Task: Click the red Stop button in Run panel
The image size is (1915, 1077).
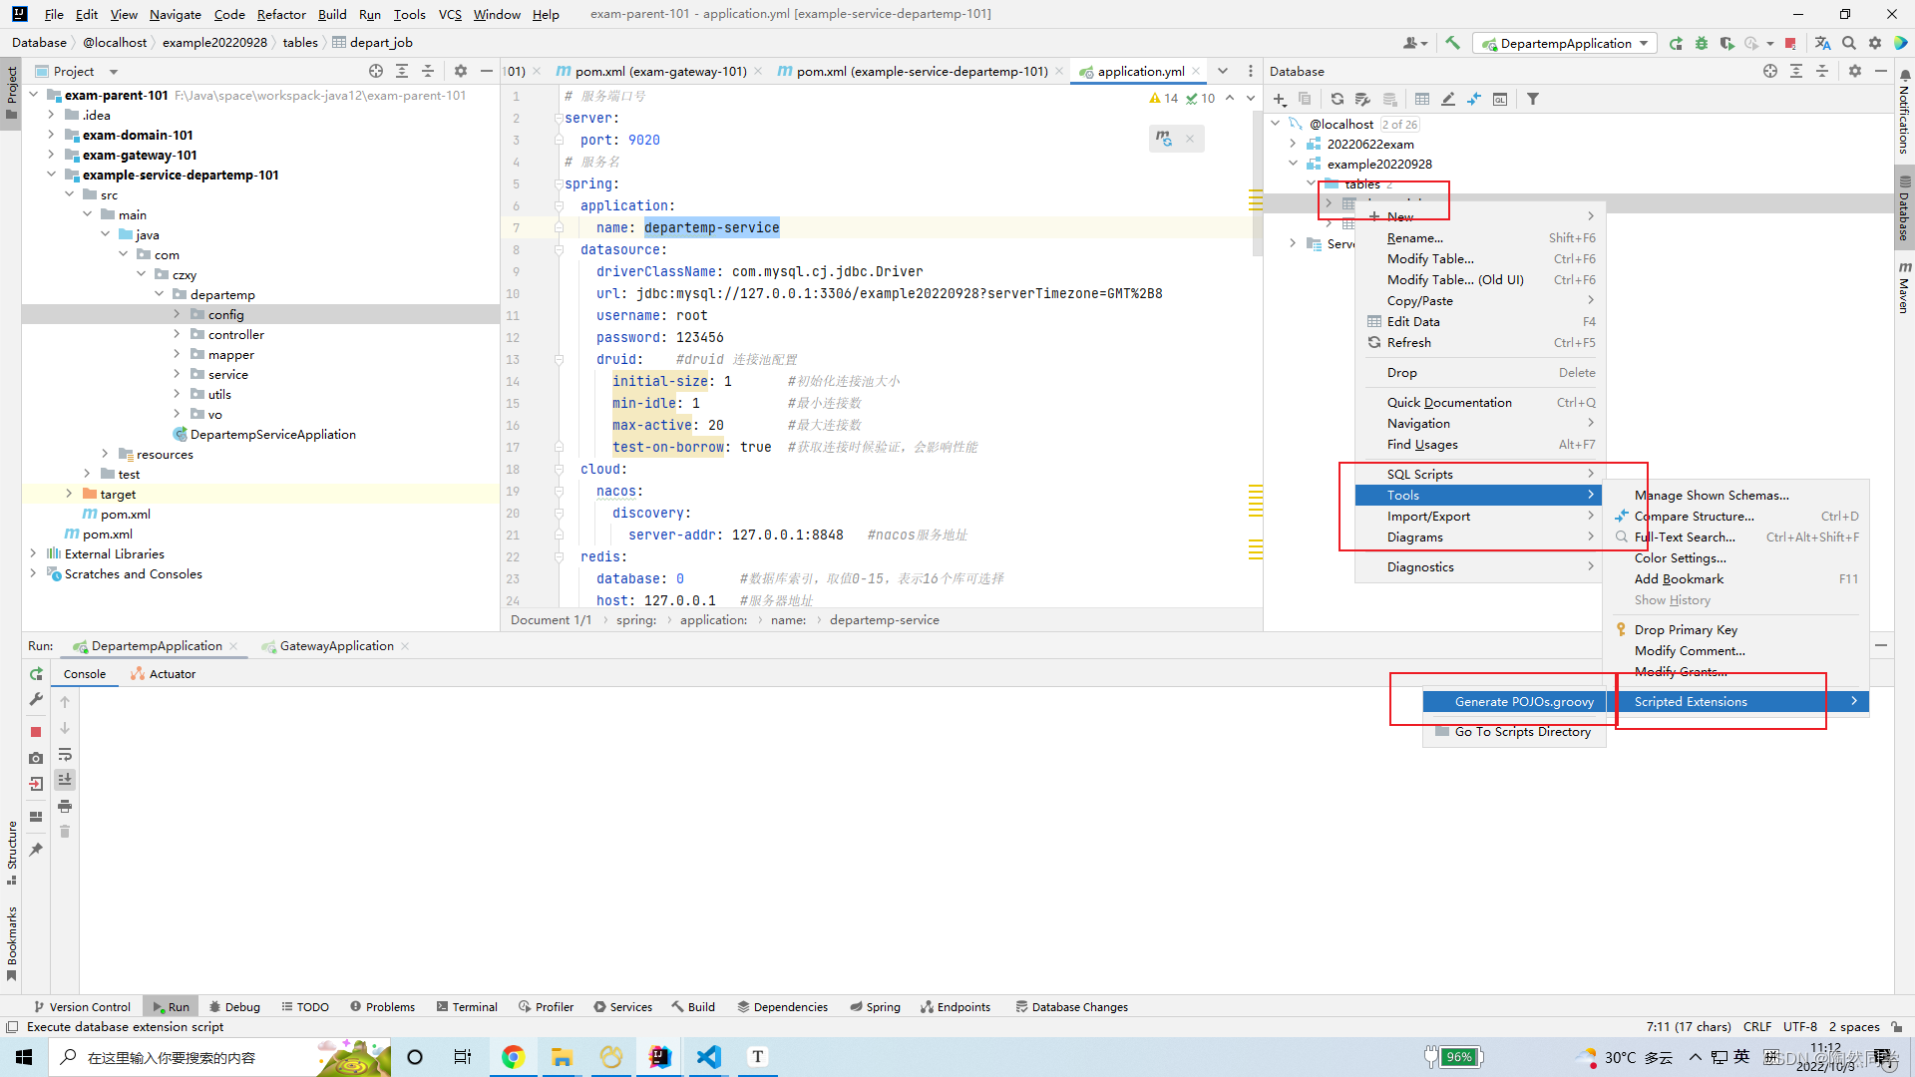Action: point(36,732)
